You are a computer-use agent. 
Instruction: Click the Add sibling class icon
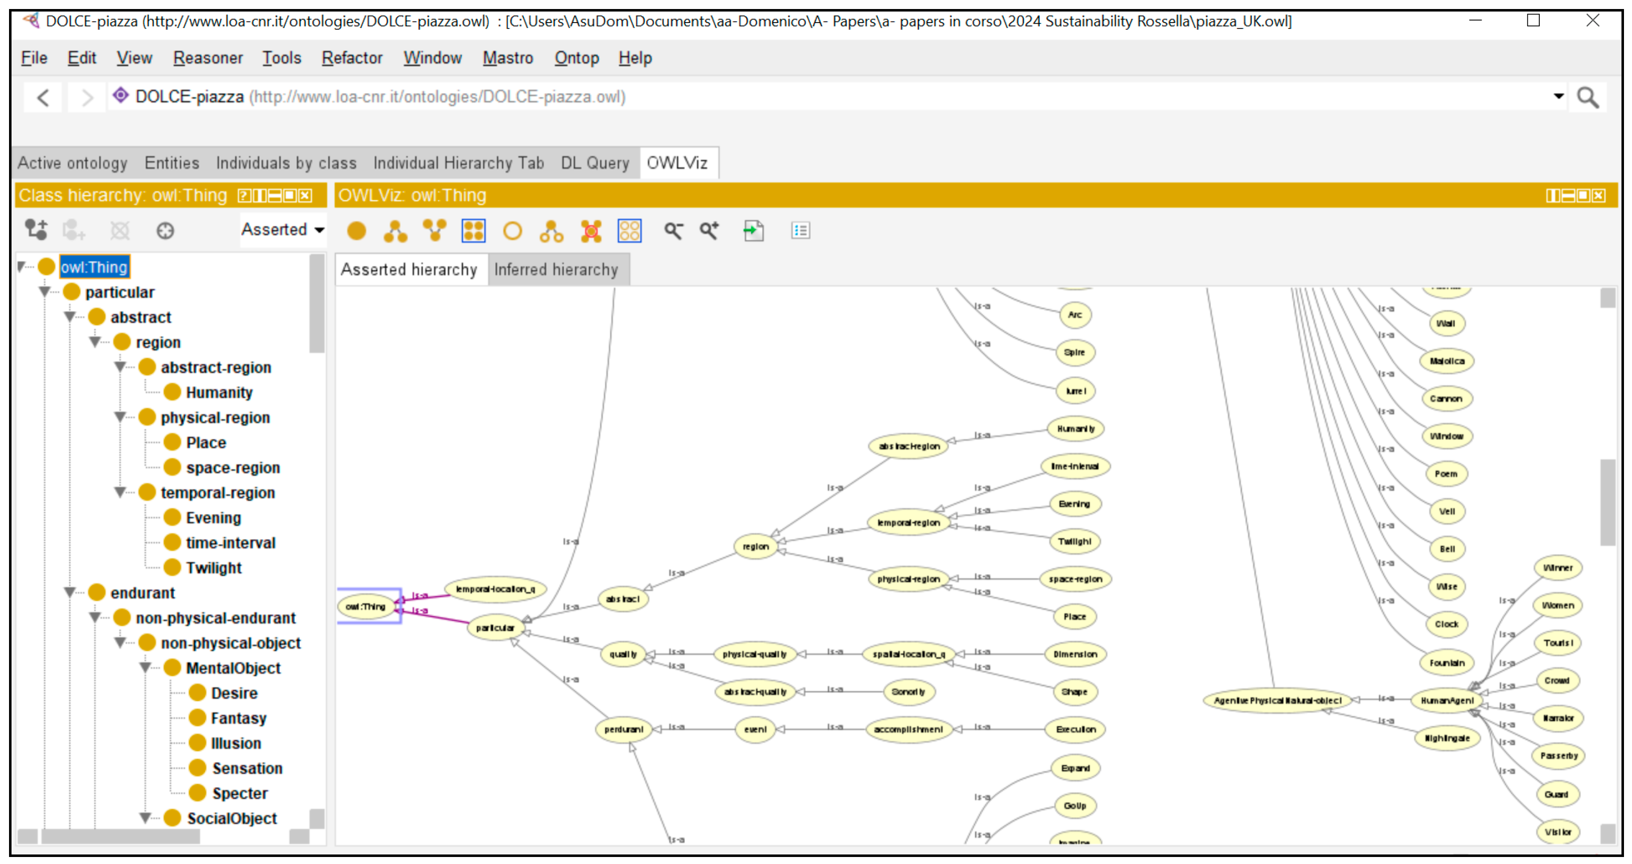[x=74, y=230]
